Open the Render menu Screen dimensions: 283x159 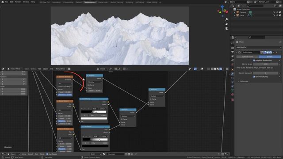pyautogui.click(x=18, y=2)
